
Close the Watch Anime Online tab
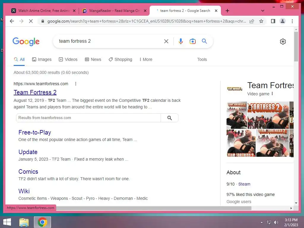[x=74, y=11]
